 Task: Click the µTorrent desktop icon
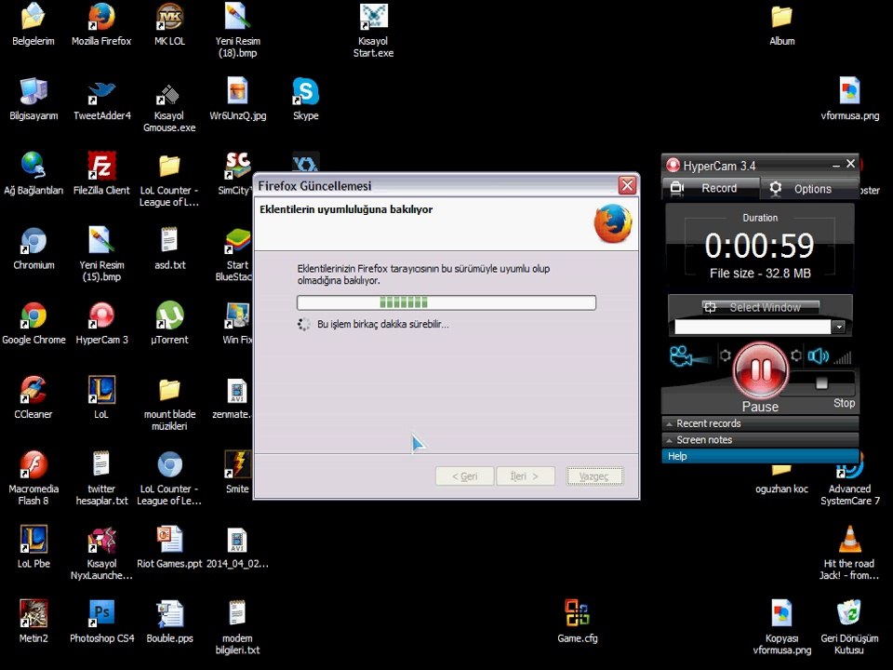click(169, 315)
